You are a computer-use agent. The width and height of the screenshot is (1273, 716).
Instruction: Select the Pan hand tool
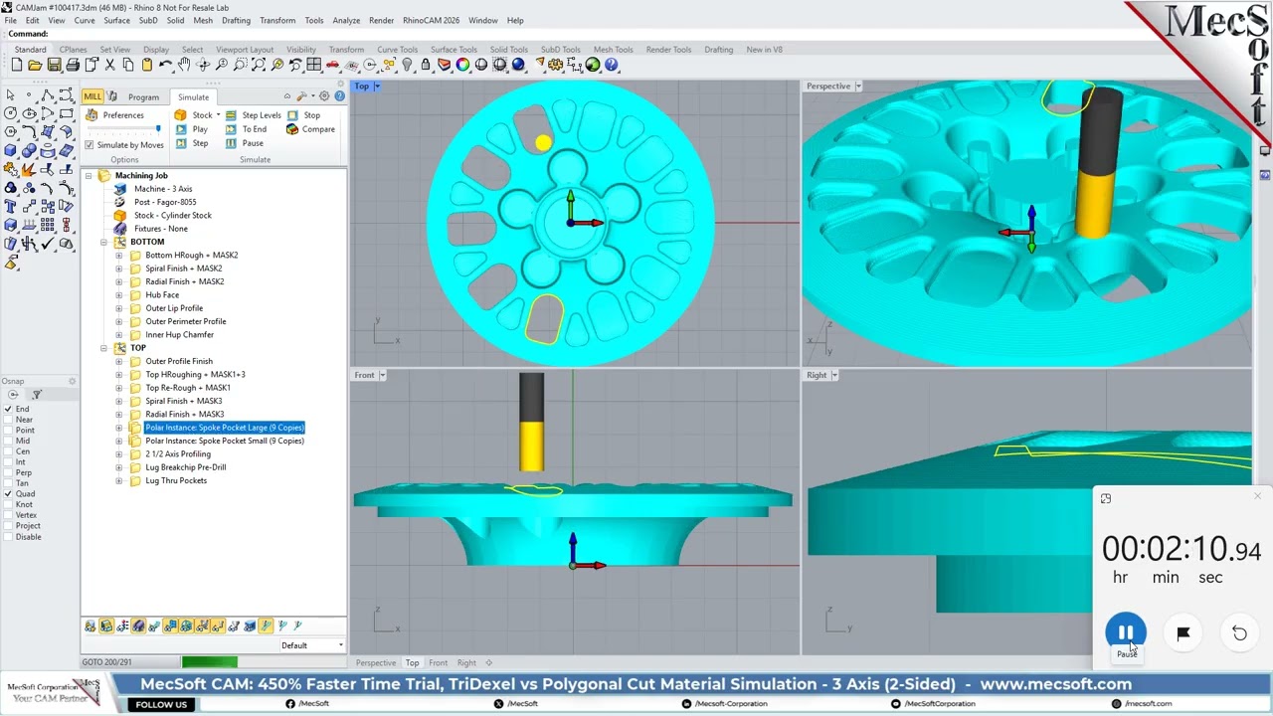tap(184, 65)
